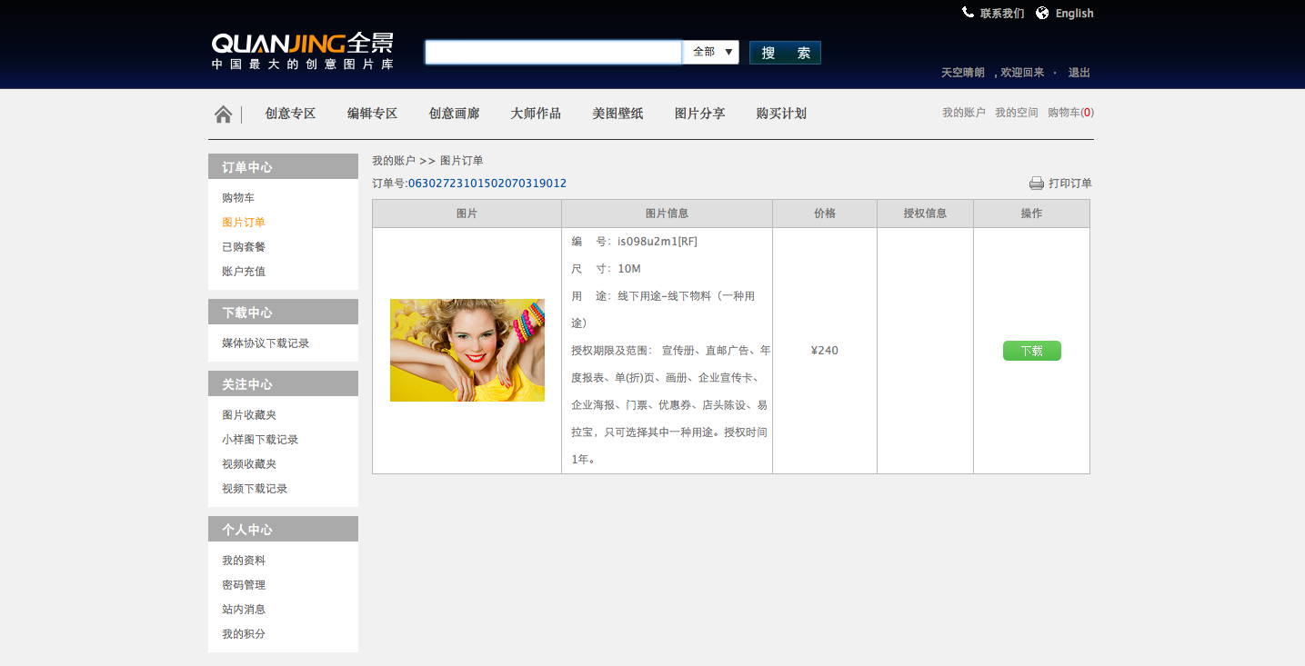
Task: Open 视频下载记录 in the sidebar
Action: click(x=255, y=489)
